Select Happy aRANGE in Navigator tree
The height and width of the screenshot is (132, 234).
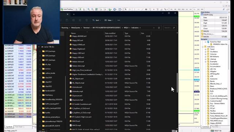[x=216, y=123]
